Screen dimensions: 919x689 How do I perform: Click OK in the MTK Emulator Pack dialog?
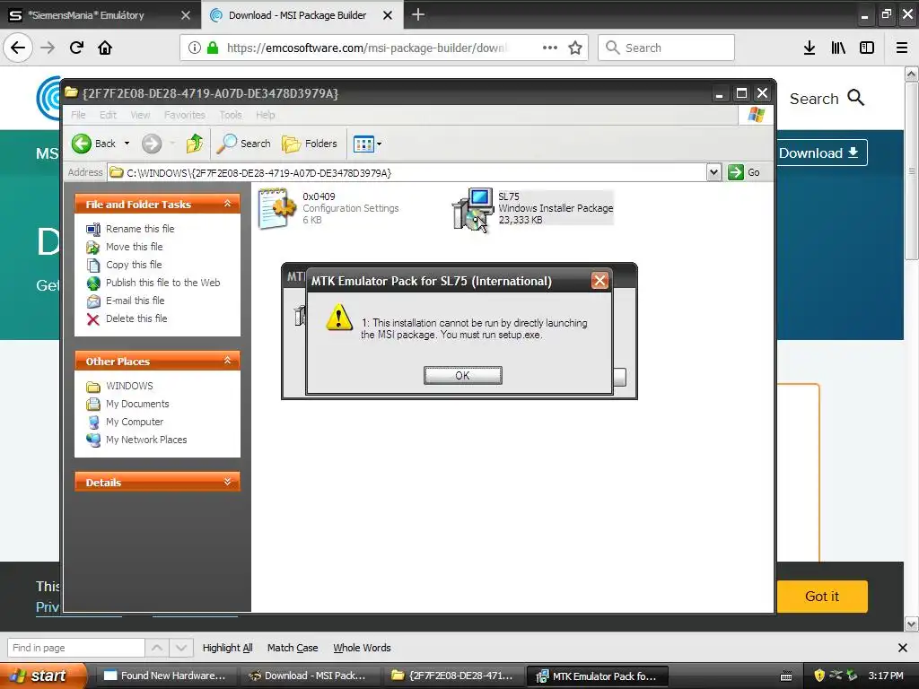click(462, 376)
